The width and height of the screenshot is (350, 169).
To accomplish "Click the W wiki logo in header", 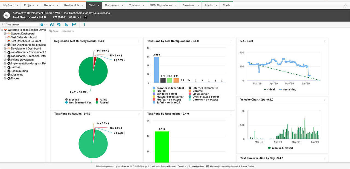I will 7,15.
